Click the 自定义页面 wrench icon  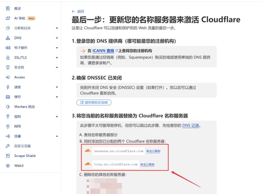pos(8,146)
